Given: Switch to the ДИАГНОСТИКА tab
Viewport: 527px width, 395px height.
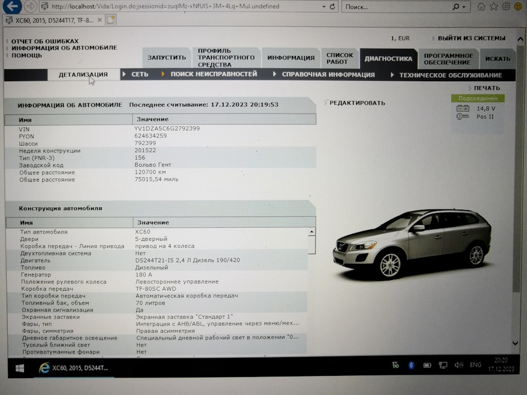Looking at the screenshot, I should pyautogui.click(x=388, y=58).
